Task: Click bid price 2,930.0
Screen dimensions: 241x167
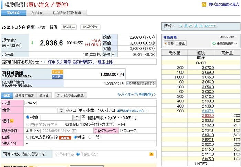Action: (208, 135)
